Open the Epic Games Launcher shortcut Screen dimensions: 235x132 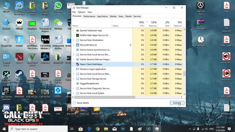(x=6, y=93)
